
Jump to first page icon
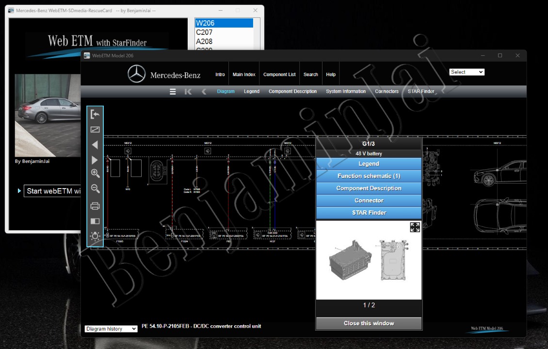pos(188,92)
